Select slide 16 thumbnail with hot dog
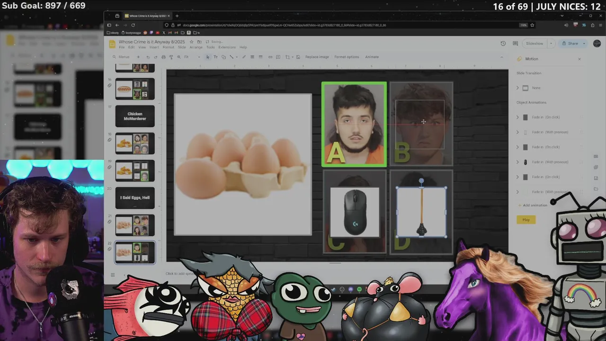Viewport: 606px width, 341px height. pyautogui.click(x=135, y=89)
